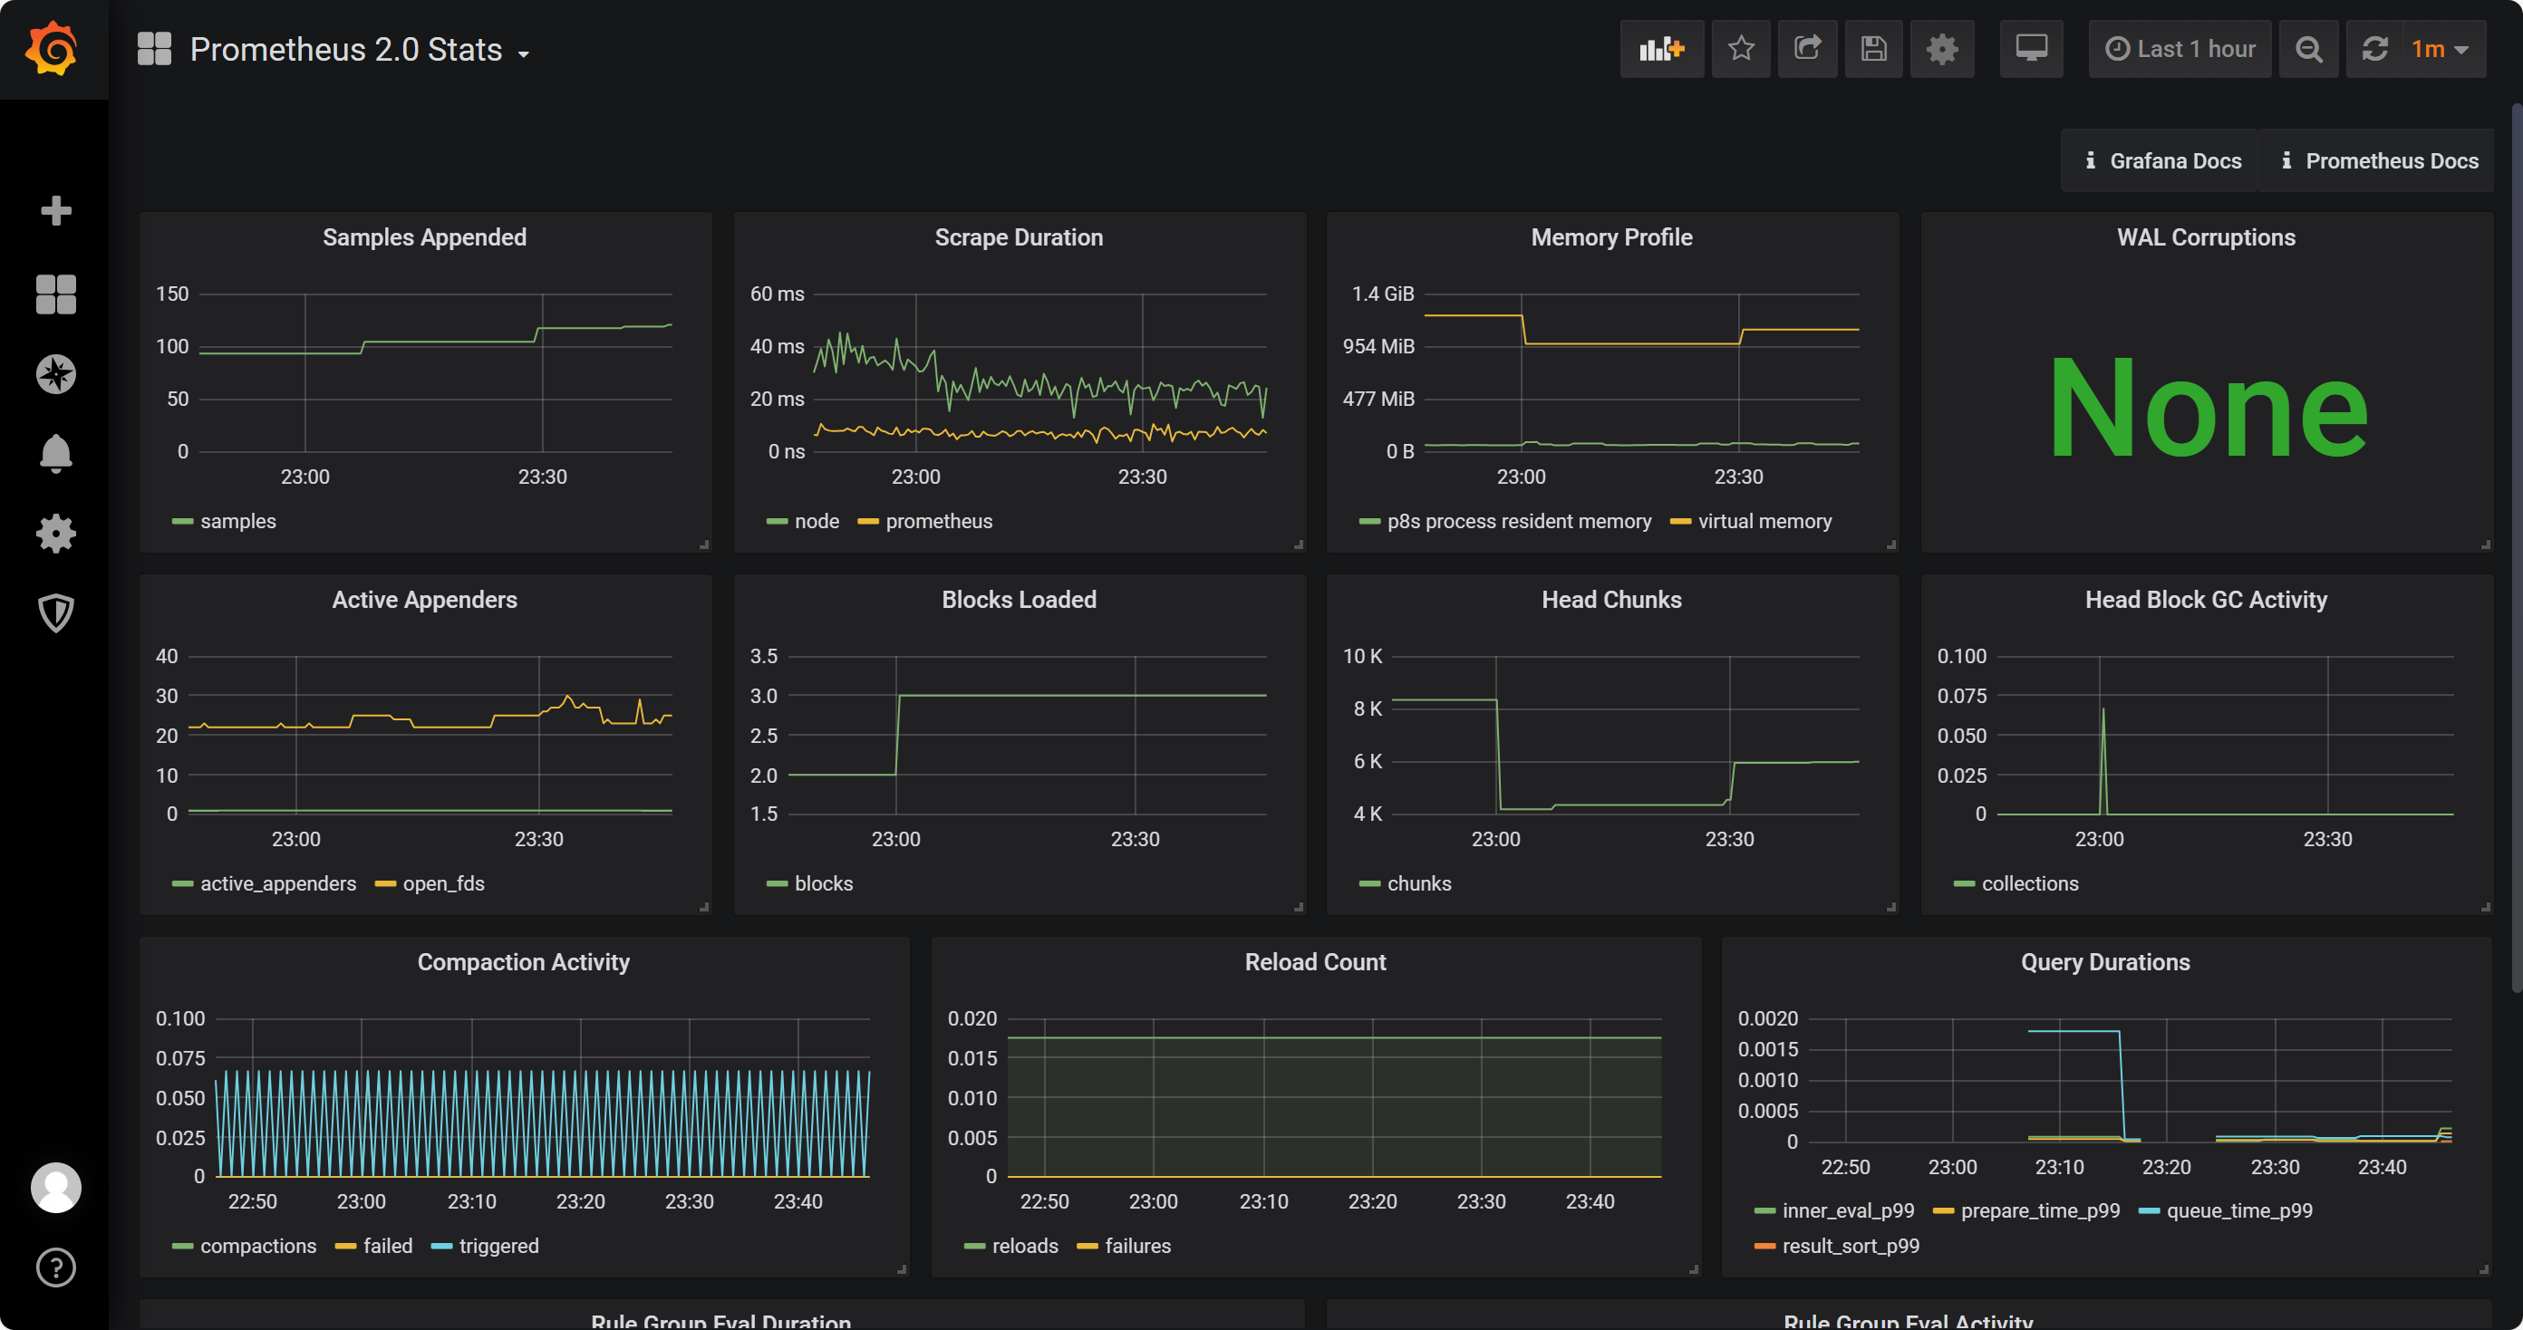The image size is (2523, 1330).
Task: Toggle the collections legend series
Action: [x=2030, y=884]
